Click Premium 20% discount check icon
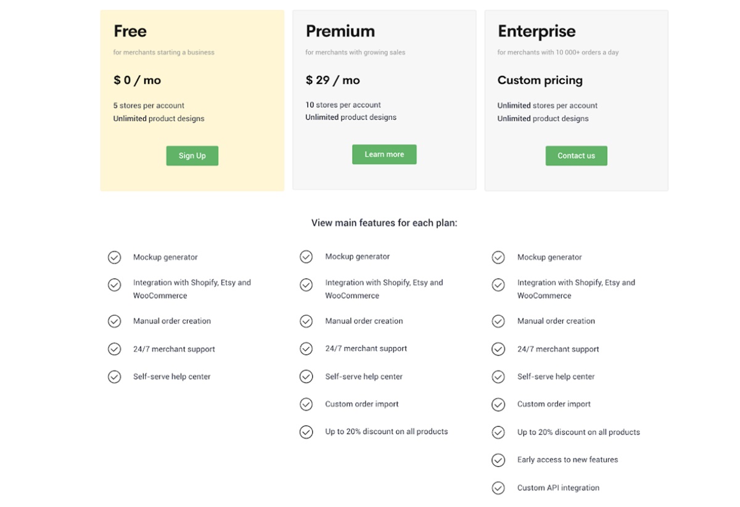 (x=306, y=432)
